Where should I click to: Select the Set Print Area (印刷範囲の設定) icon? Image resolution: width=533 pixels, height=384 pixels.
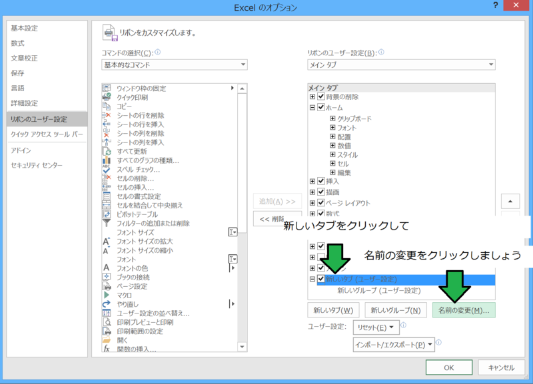pyautogui.click(x=107, y=331)
